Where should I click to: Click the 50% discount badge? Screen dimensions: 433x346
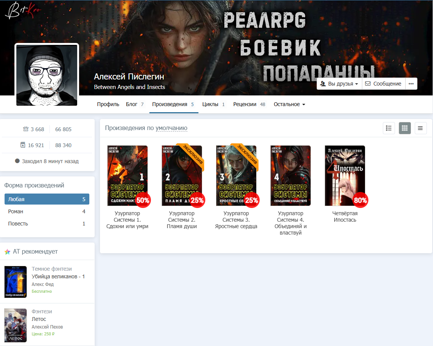click(143, 200)
